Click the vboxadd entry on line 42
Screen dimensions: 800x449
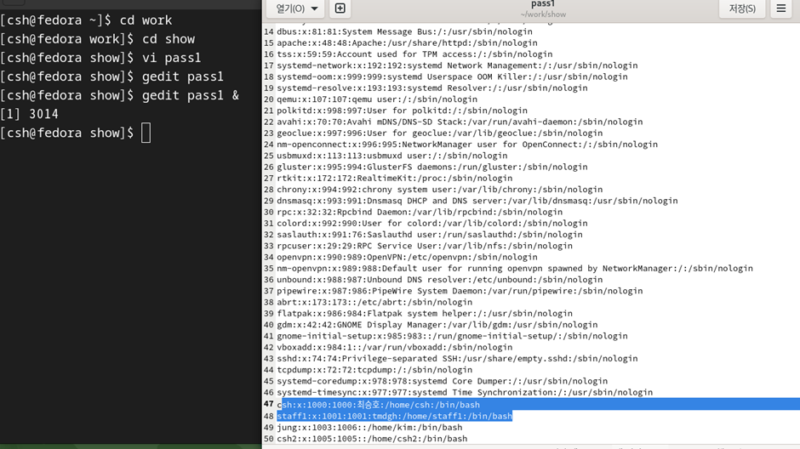(x=394, y=347)
